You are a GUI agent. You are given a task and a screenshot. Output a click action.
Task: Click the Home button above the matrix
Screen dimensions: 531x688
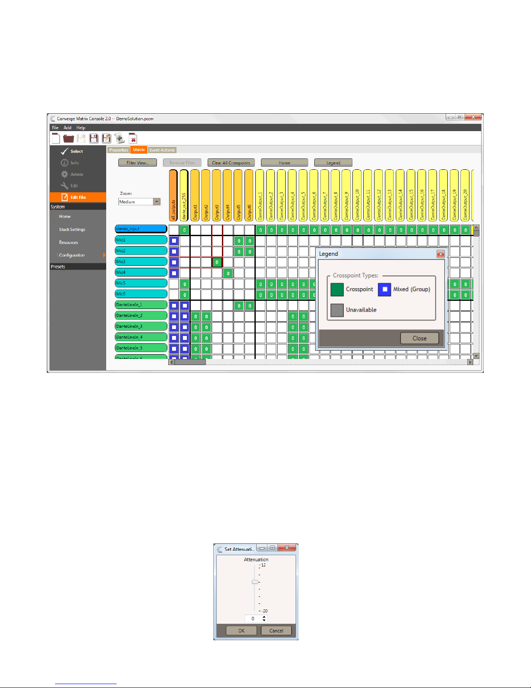tap(284, 163)
